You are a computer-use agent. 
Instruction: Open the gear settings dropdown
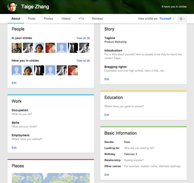point(182,19)
